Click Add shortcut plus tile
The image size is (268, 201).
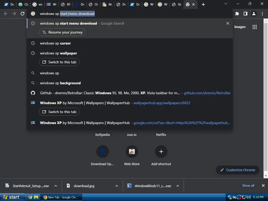click(161, 155)
